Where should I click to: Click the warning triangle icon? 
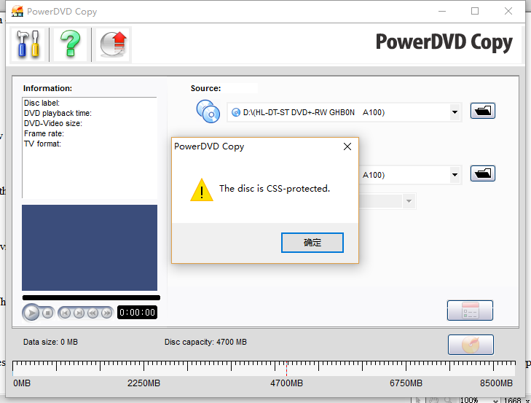(202, 189)
